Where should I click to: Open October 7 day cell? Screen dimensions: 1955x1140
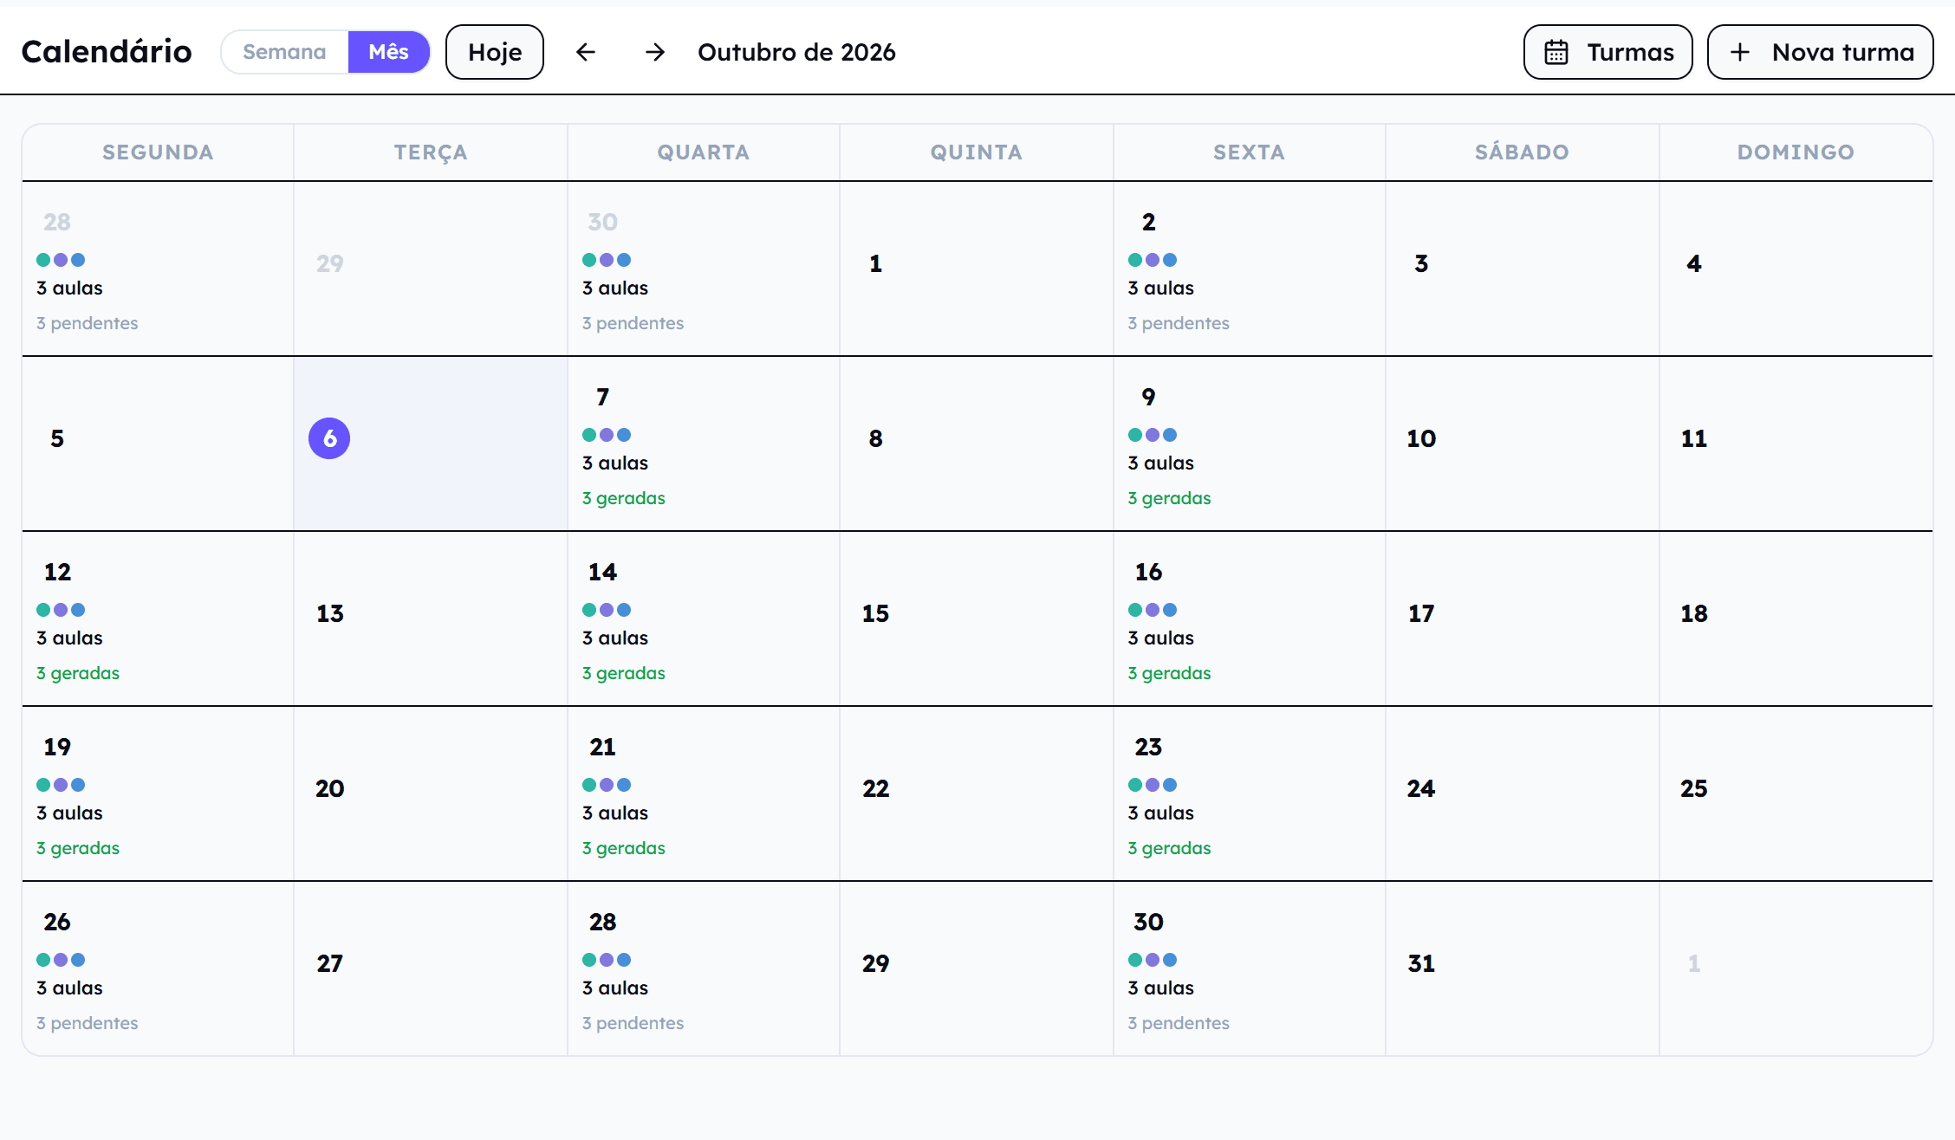704,444
